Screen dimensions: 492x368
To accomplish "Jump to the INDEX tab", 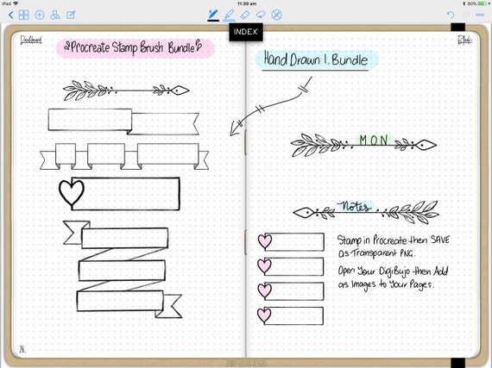I will click(246, 32).
